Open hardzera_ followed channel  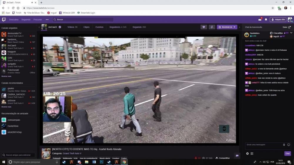18,41
